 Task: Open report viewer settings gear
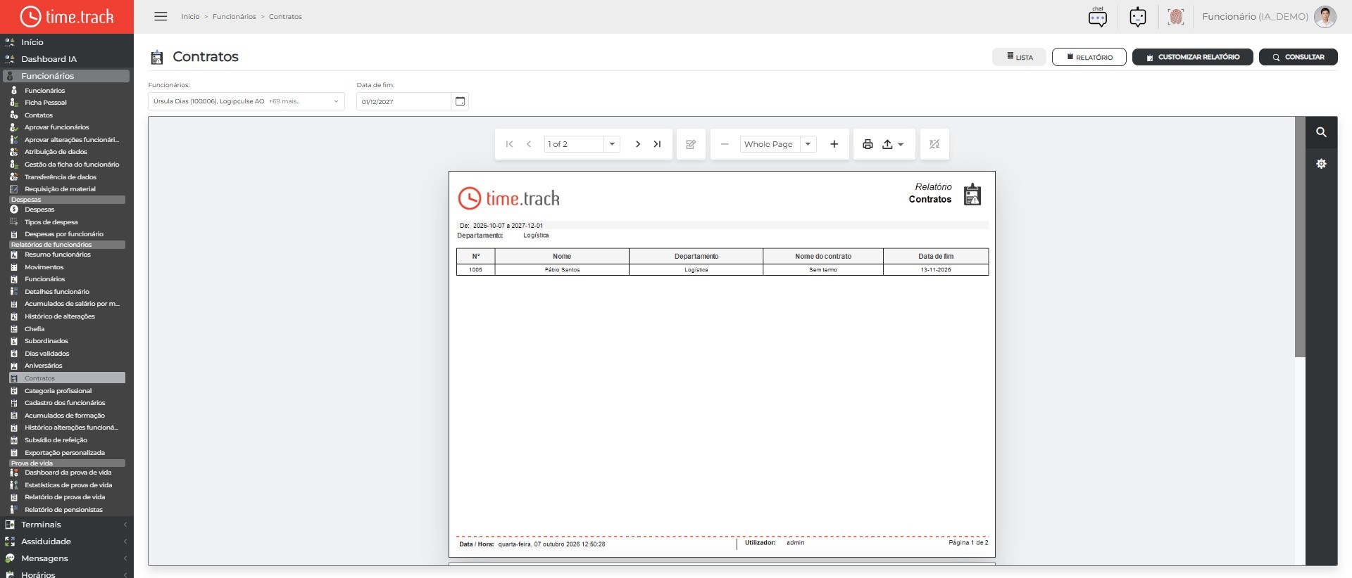tap(1322, 164)
